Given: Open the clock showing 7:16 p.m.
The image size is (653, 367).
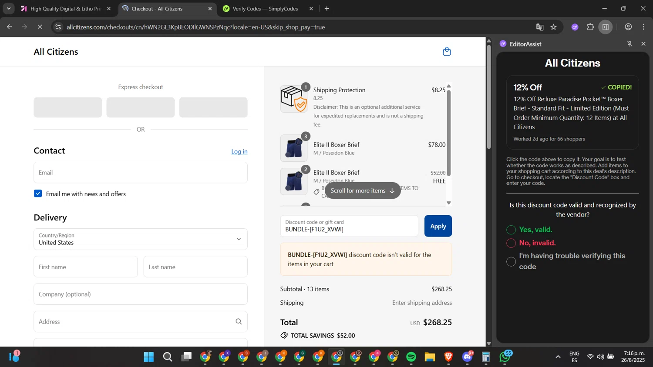Looking at the screenshot, I should (x=634, y=357).
